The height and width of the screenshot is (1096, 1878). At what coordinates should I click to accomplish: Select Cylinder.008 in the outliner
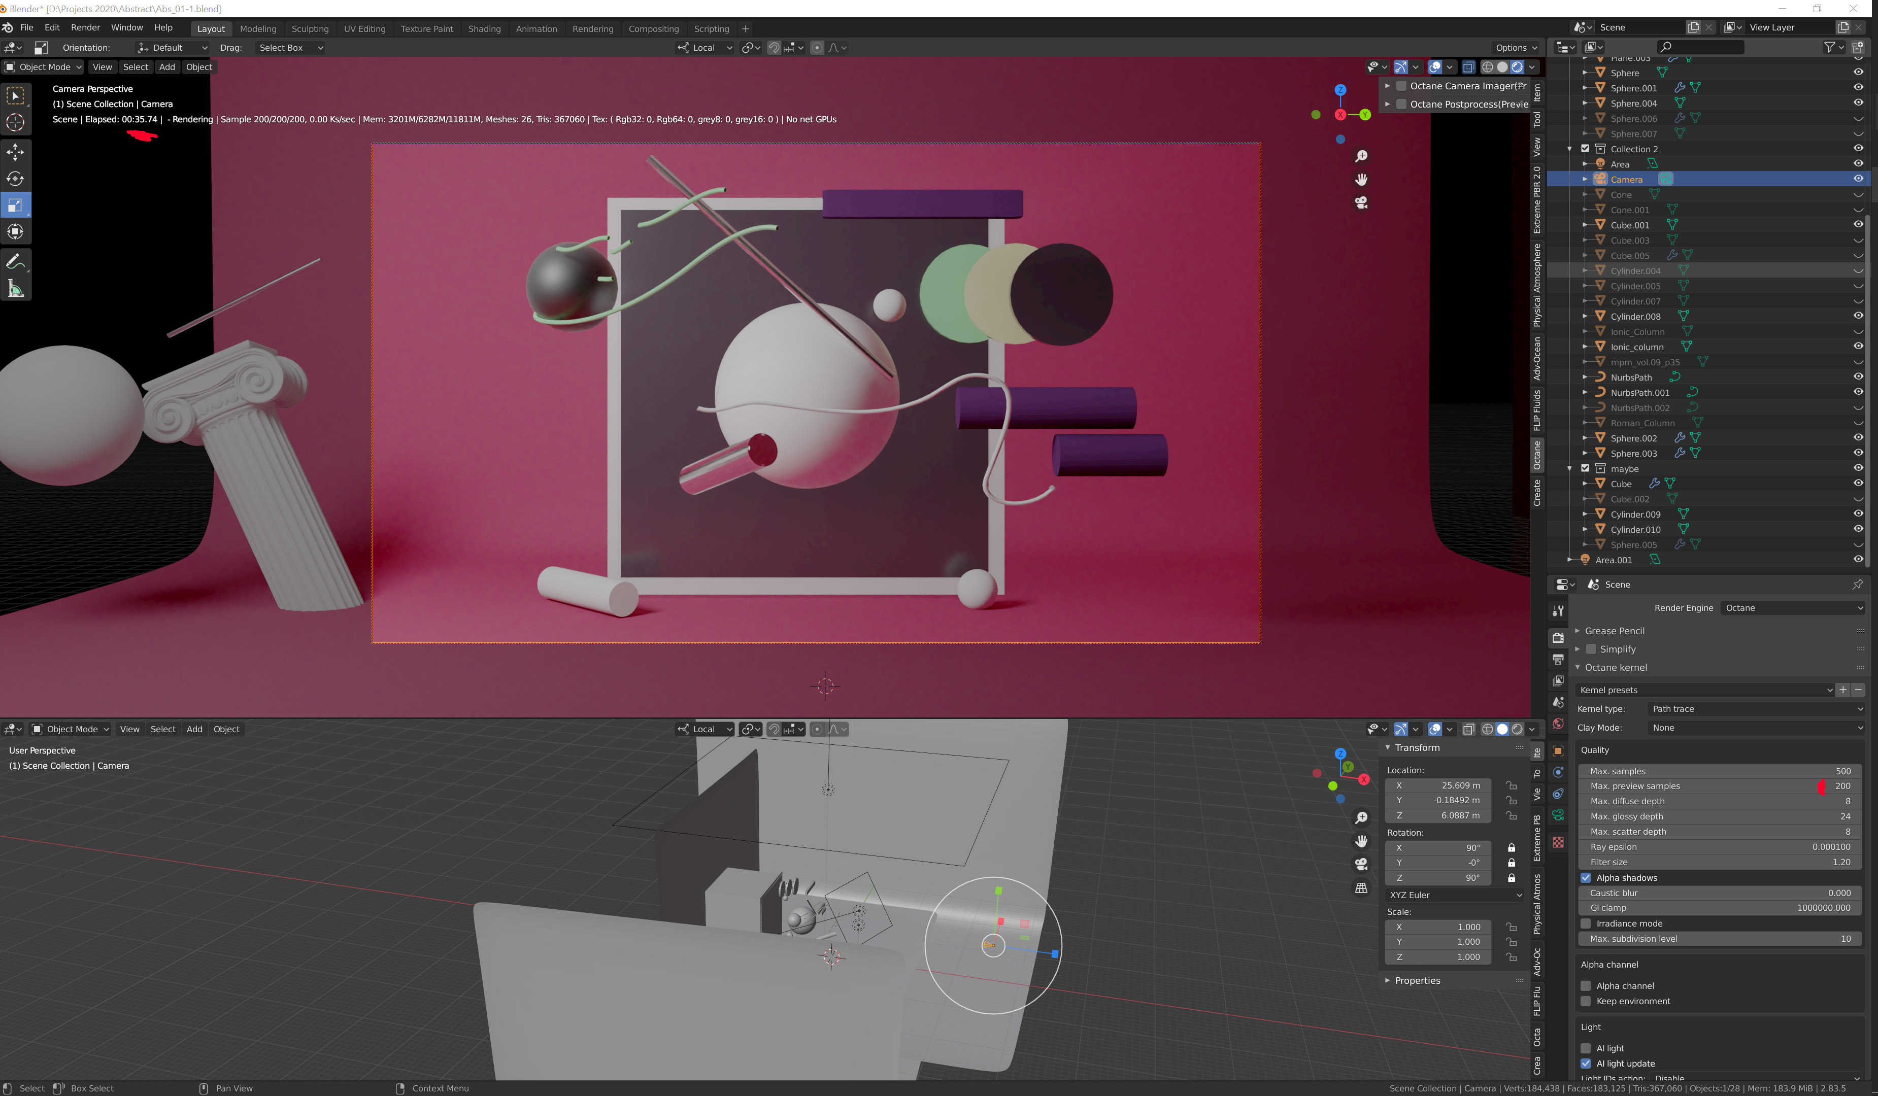(x=1635, y=317)
